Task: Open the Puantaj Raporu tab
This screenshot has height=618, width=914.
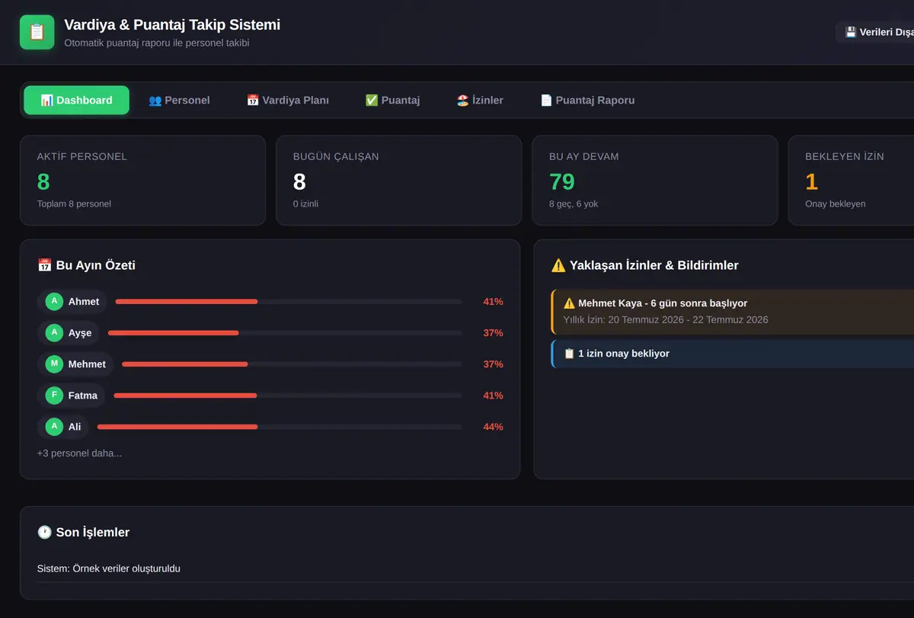Action: point(587,101)
